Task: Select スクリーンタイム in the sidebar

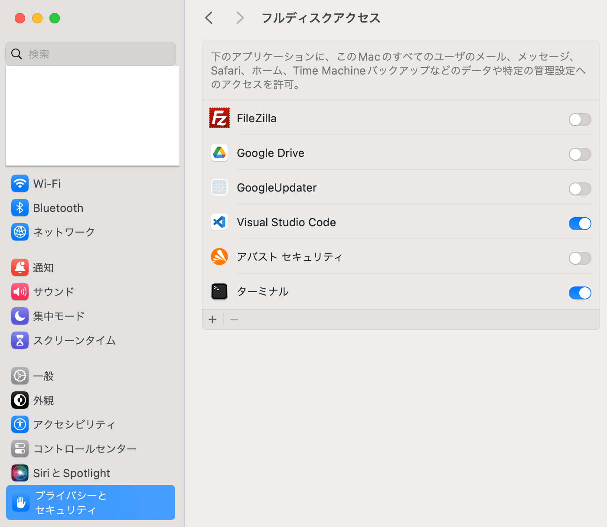Action: 91,340
